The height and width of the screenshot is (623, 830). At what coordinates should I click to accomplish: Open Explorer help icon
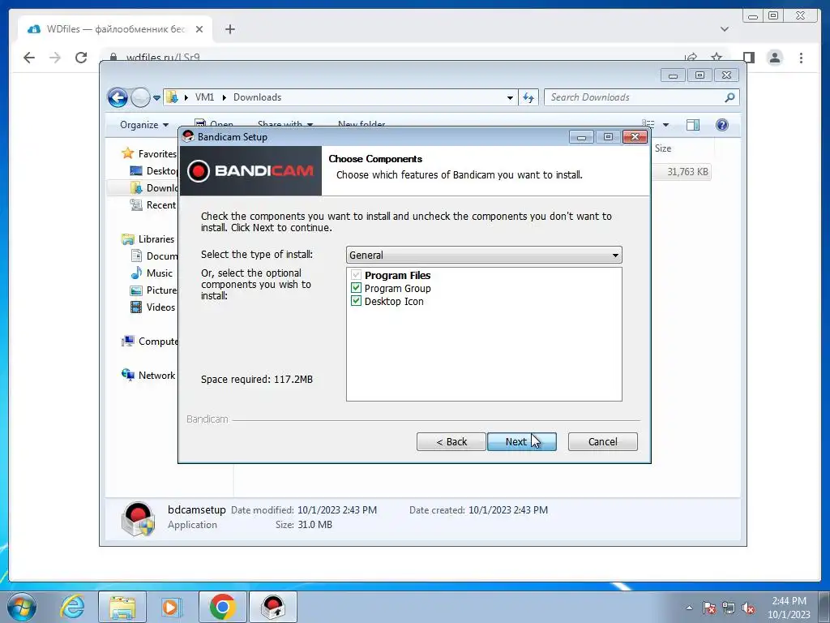click(x=722, y=125)
